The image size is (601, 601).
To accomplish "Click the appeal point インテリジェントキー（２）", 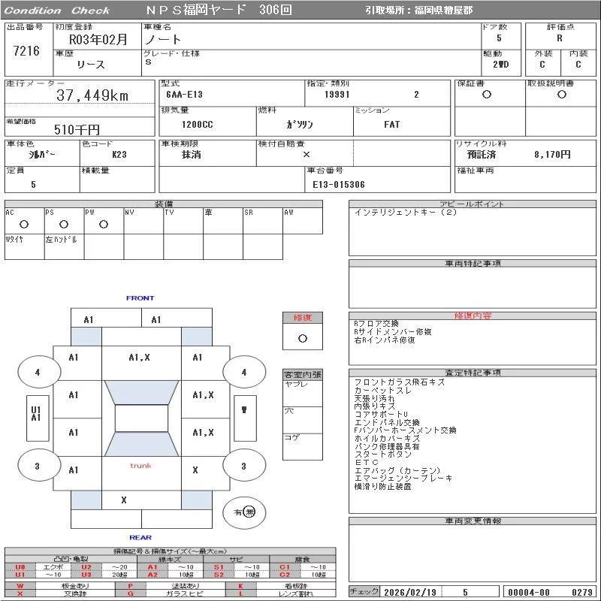I will (x=406, y=212).
